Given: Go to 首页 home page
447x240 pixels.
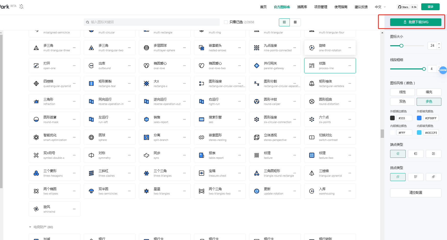Looking at the screenshot, I should (263, 7).
